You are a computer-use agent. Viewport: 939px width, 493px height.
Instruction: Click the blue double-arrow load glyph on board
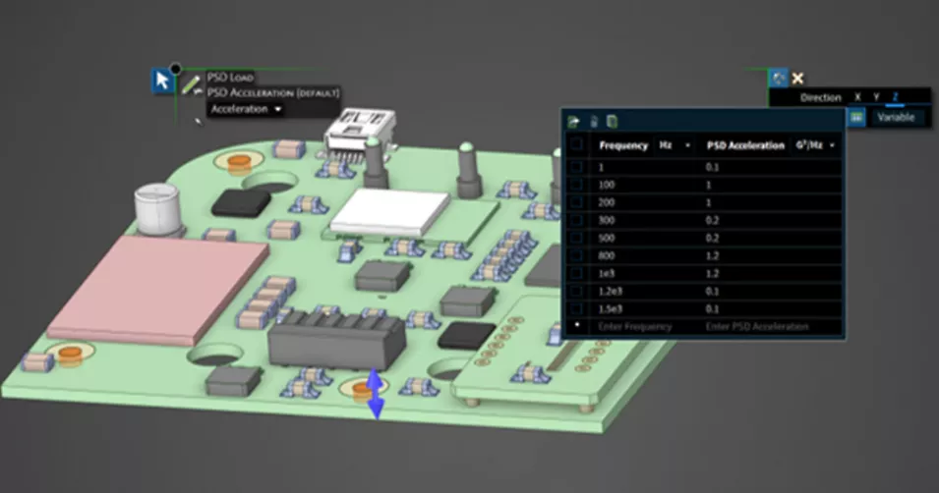click(376, 394)
